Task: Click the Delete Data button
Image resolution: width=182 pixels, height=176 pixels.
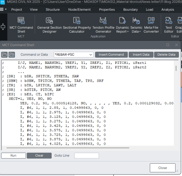Action: tap(166, 54)
